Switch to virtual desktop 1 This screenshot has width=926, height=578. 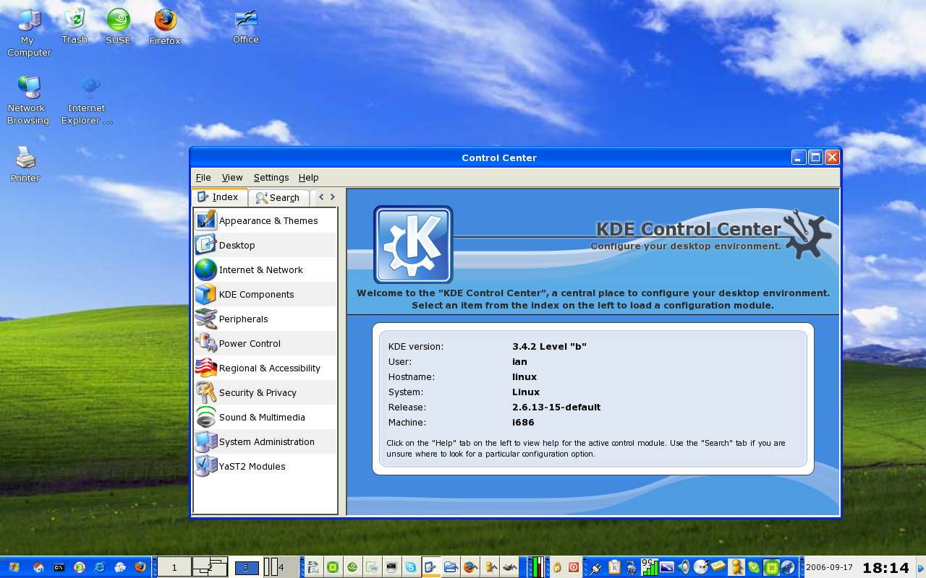coord(174,568)
